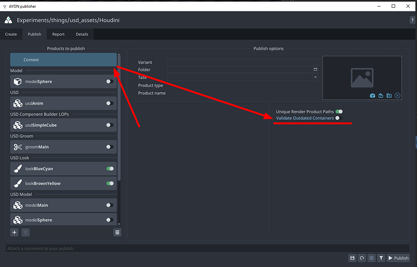Enable the Model modelSphere toggle
The height and width of the screenshot is (267, 417).
(x=109, y=82)
